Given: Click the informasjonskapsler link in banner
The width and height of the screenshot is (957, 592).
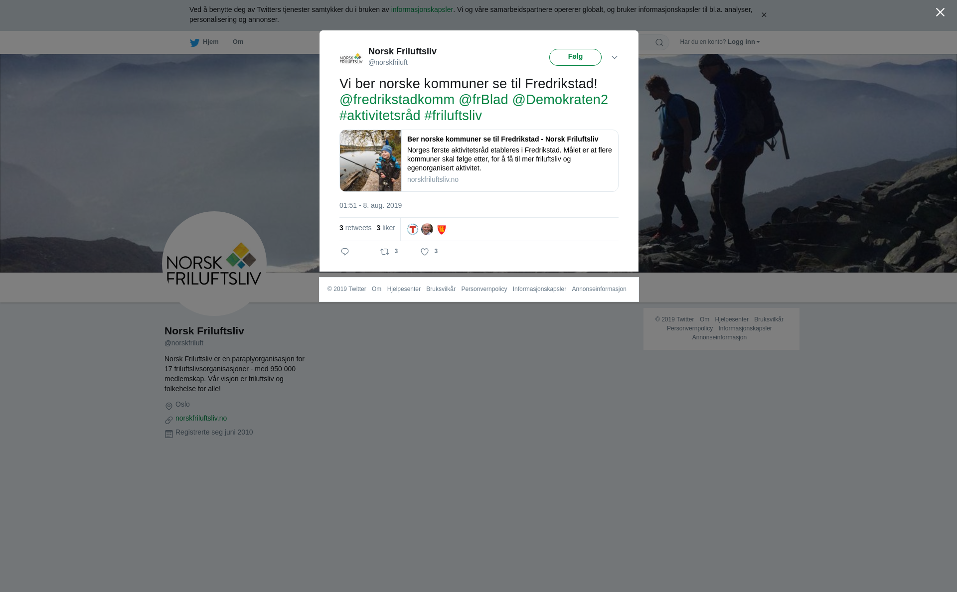Looking at the screenshot, I should (x=422, y=9).
